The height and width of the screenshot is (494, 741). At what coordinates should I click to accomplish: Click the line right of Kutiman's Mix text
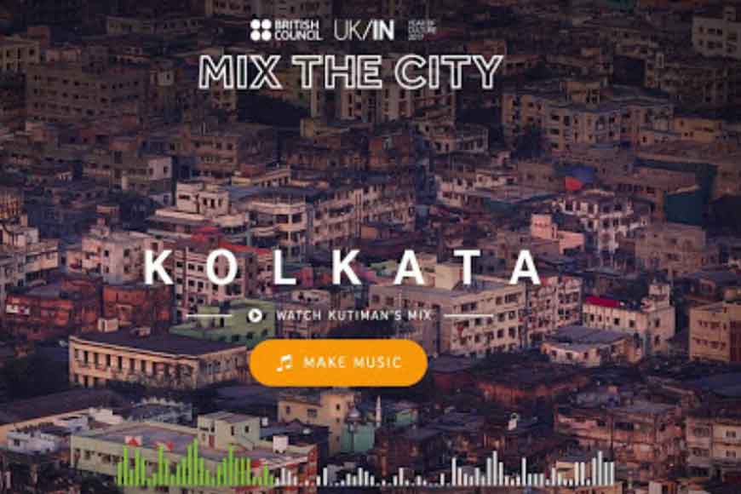coord(468,315)
